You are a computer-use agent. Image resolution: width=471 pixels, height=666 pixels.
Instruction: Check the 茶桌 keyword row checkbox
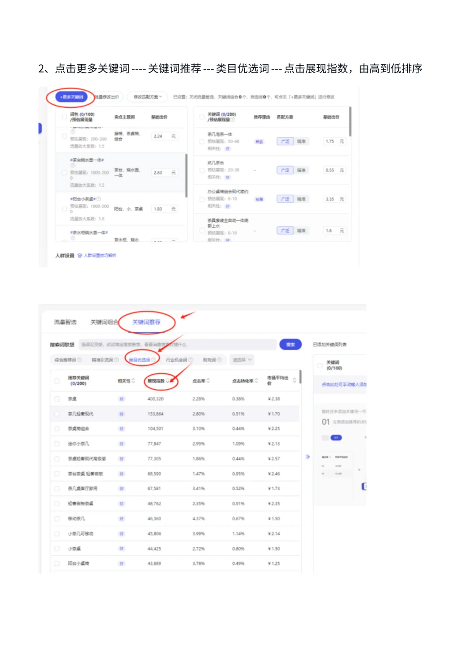(x=57, y=399)
